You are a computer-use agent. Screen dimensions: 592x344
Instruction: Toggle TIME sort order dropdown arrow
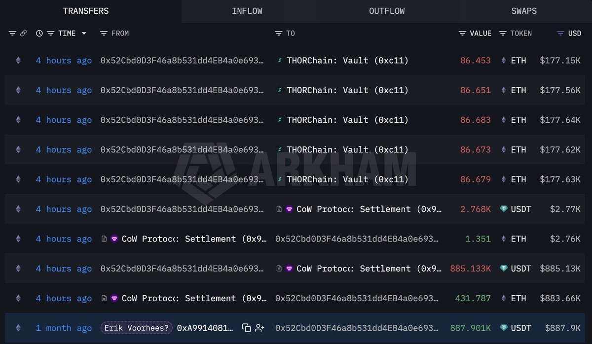84,34
